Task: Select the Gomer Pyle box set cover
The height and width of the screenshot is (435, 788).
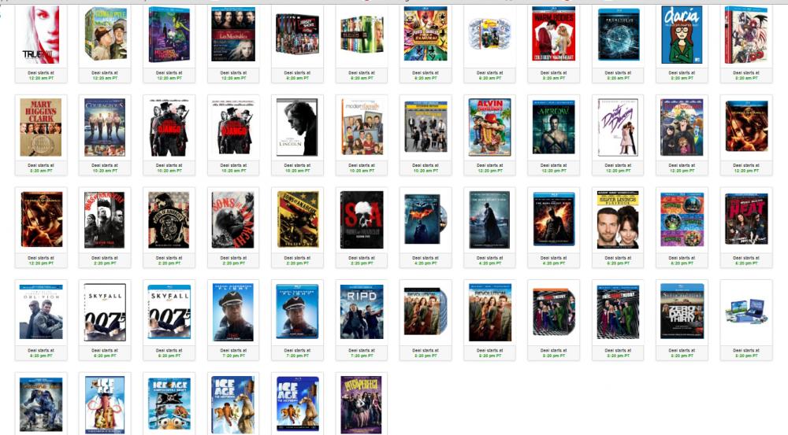Action: tap(105, 34)
